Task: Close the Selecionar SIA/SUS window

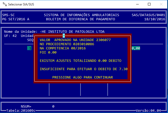Action: pyautogui.click(x=161, y=4)
